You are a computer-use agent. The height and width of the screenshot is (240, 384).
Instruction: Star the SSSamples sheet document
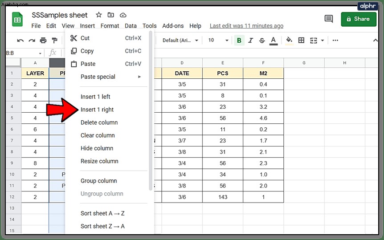pos(99,15)
